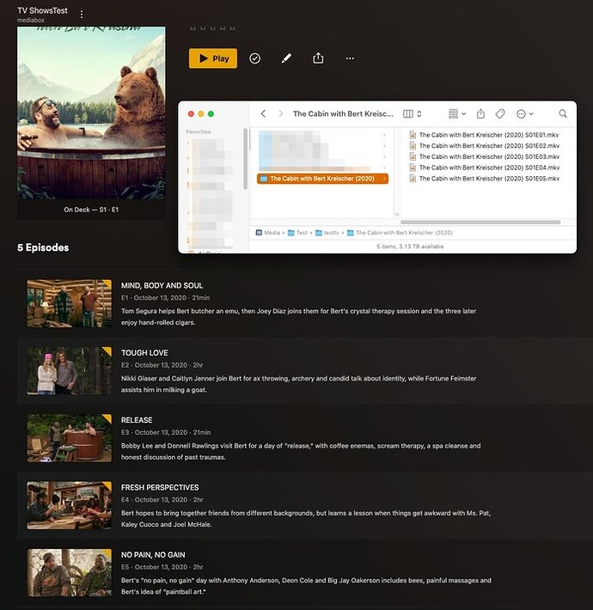This screenshot has height=610, width=593.
Task: Click the yellow Play button
Action: click(x=213, y=58)
